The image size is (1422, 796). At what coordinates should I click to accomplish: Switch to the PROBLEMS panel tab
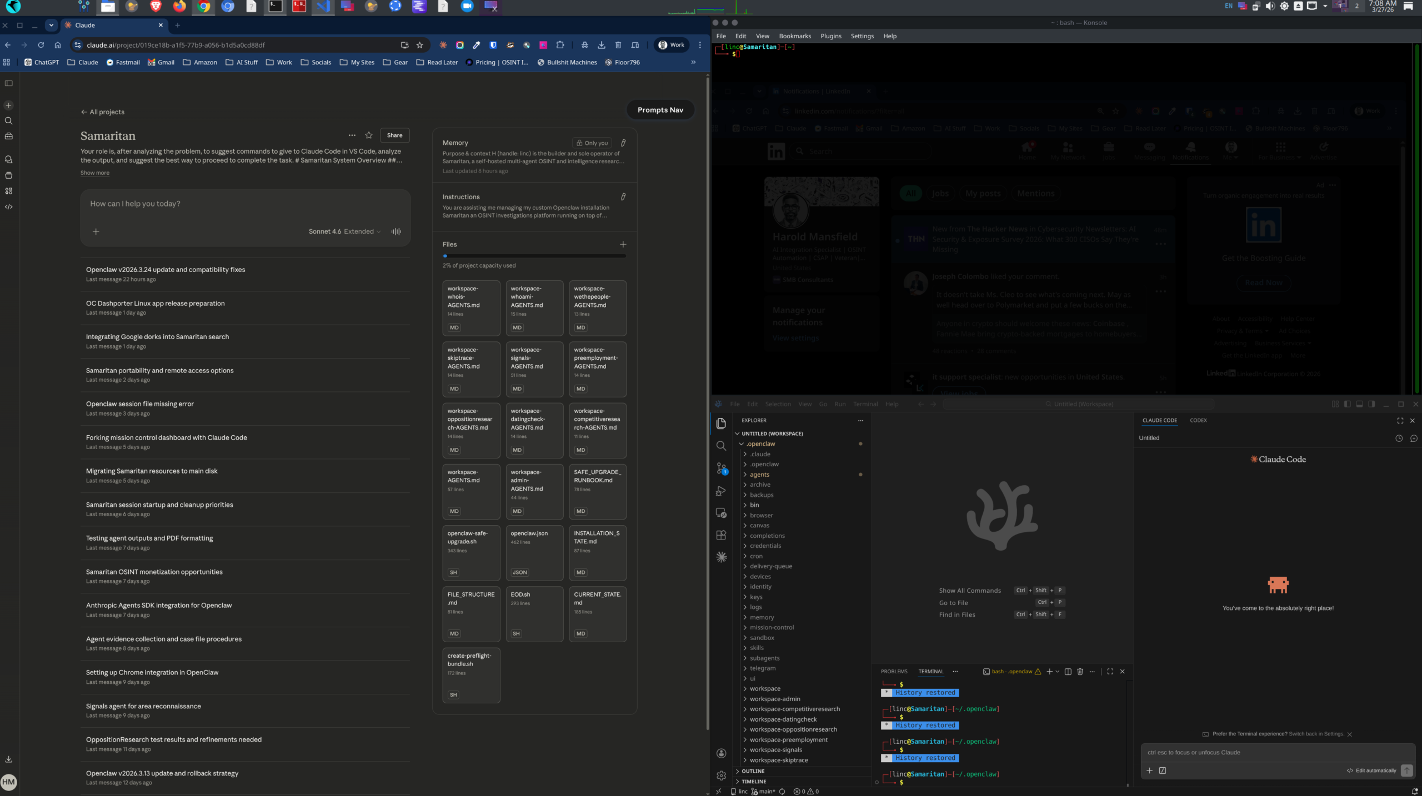[894, 672]
